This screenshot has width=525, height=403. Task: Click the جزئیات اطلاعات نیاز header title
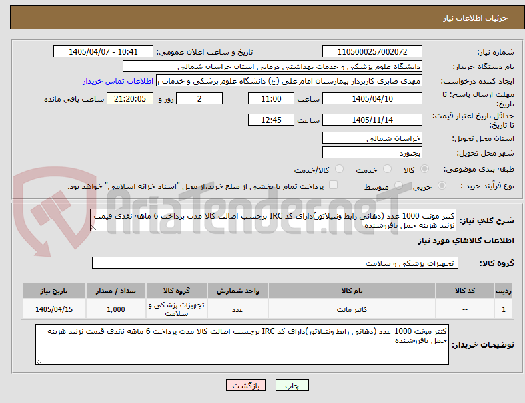coord(476,18)
